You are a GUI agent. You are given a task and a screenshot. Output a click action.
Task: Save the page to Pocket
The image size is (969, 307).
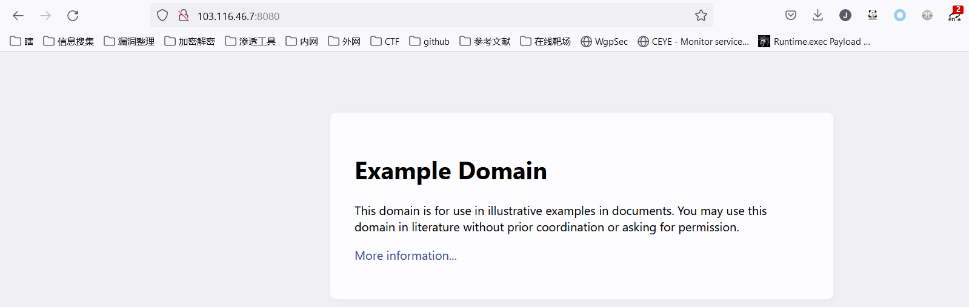pos(791,16)
